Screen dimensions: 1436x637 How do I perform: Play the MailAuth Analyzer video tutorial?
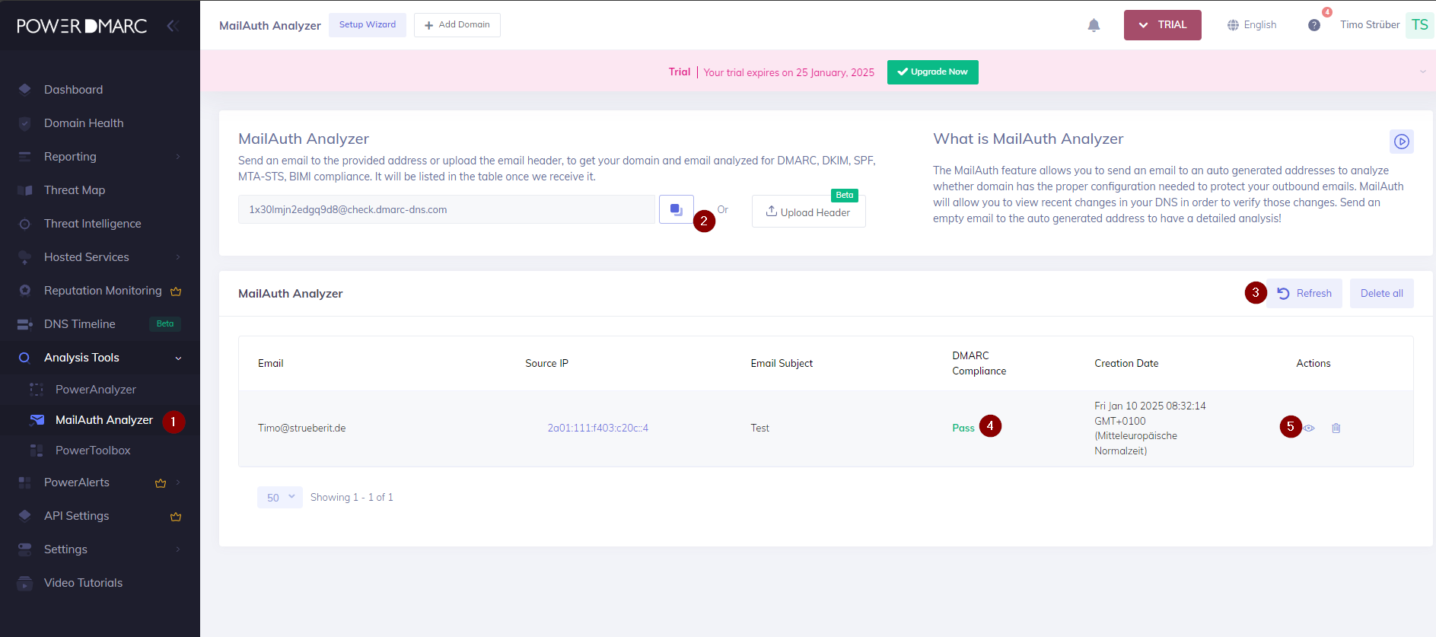pyautogui.click(x=1401, y=142)
